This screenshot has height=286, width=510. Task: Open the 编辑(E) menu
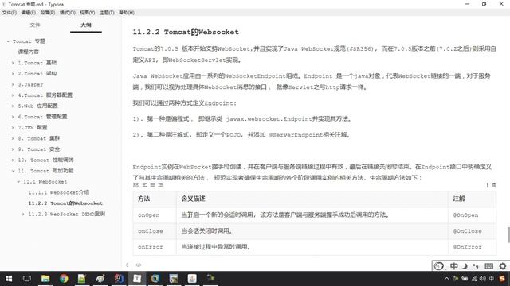29,13
